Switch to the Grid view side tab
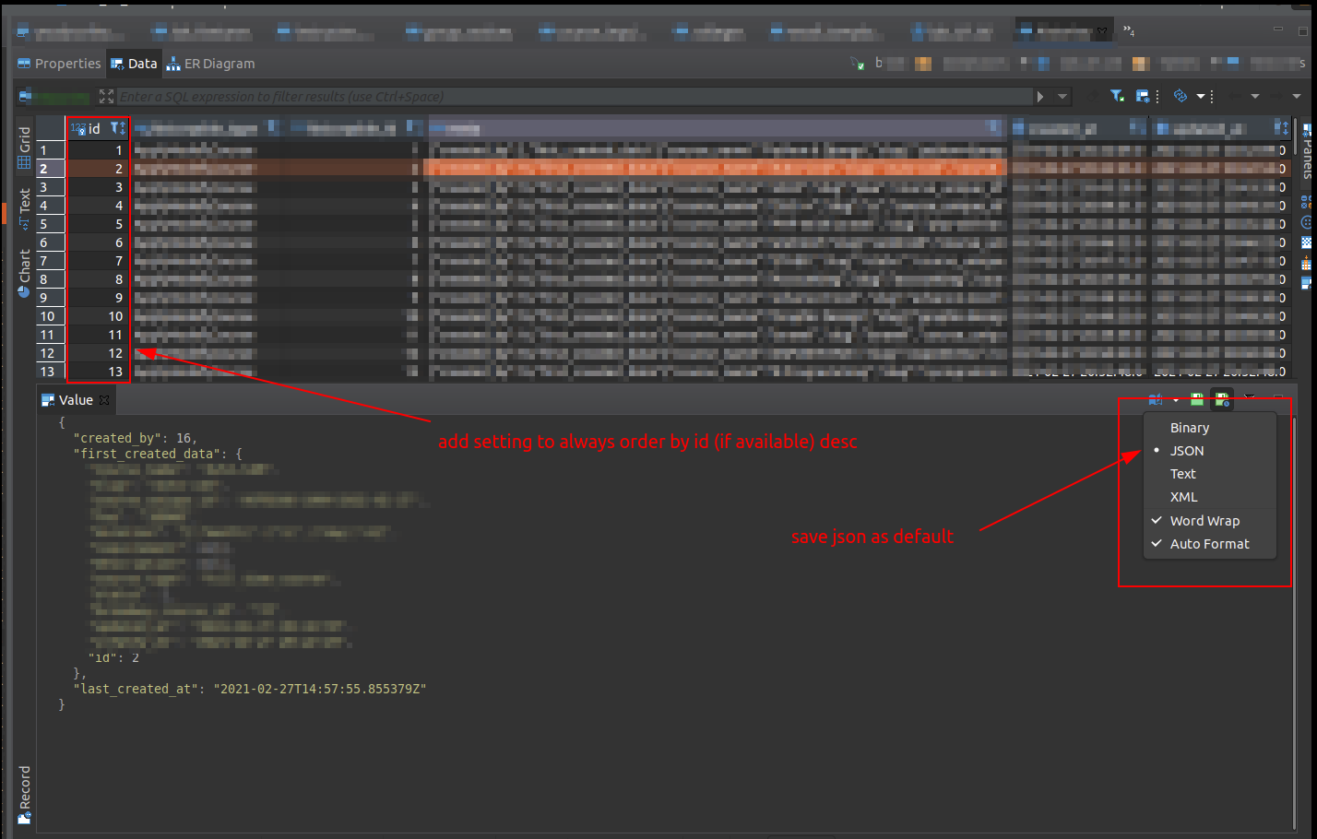Image resolution: width=1317 pixels, height=839 pixels. point(24,148)
